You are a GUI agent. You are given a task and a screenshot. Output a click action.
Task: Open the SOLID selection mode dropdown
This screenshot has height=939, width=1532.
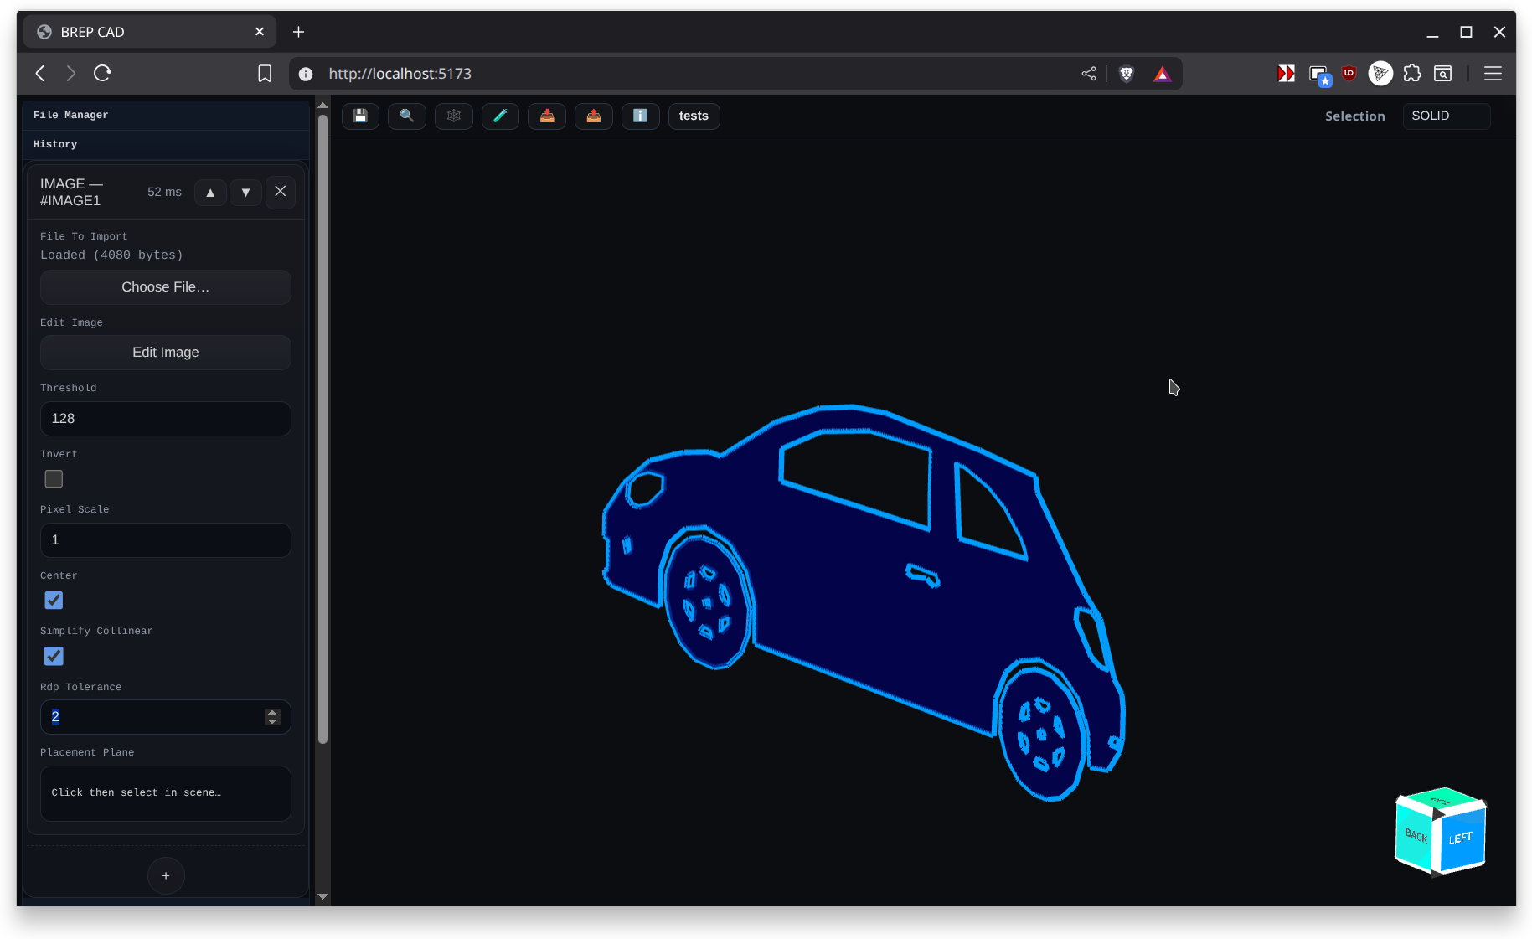[1445, 116]
